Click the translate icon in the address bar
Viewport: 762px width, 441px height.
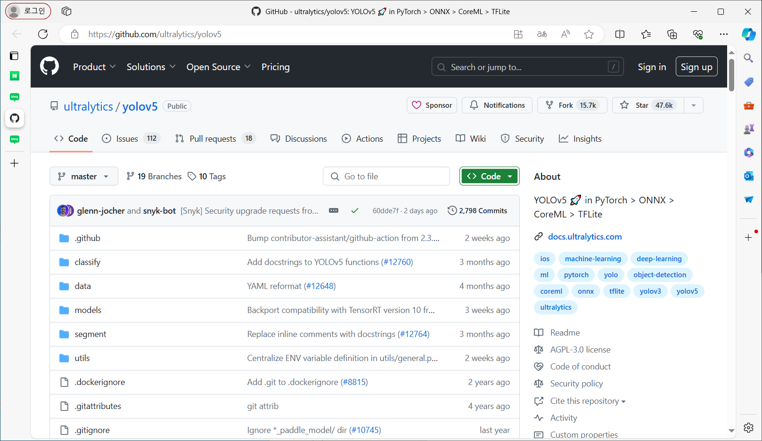[542, 34]
